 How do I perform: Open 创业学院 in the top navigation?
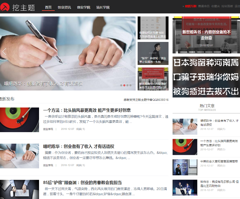(x=84, y=7)
